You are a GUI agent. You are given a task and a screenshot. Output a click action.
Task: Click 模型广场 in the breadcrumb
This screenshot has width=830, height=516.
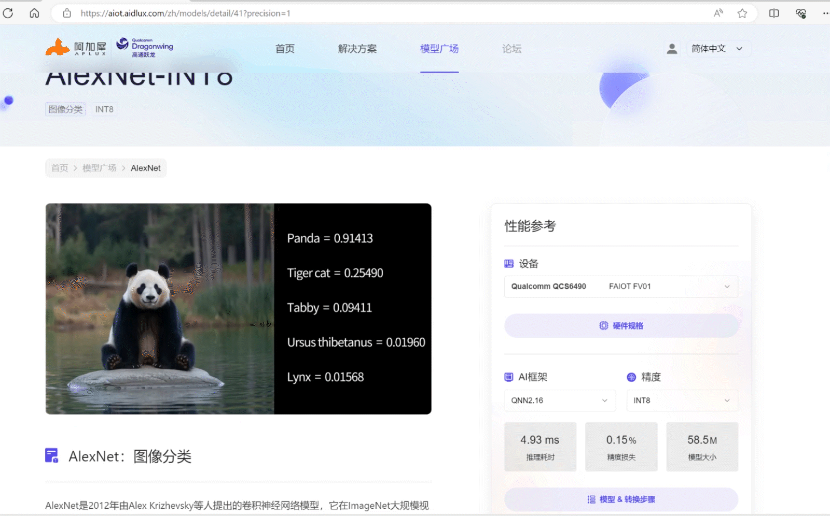click(x=99, y=168)
